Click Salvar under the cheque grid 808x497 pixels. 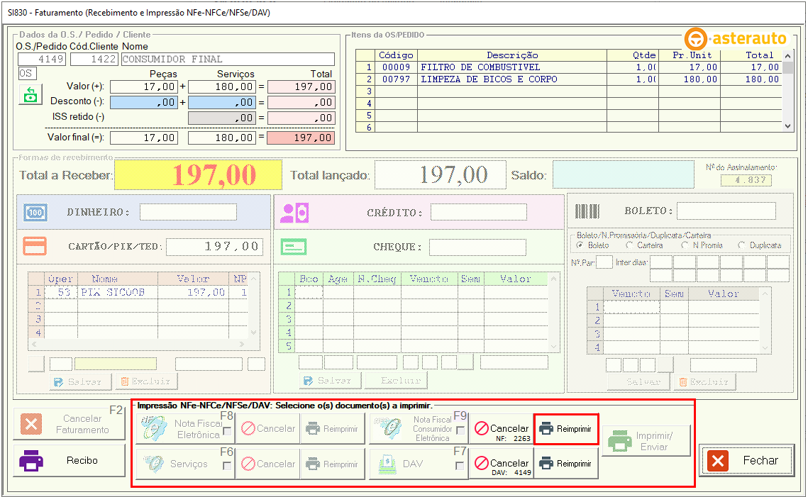[331, 381]
